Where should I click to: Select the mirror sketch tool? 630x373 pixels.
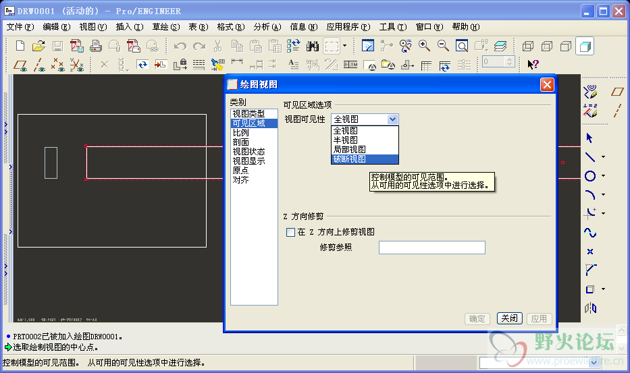point(590,308)
